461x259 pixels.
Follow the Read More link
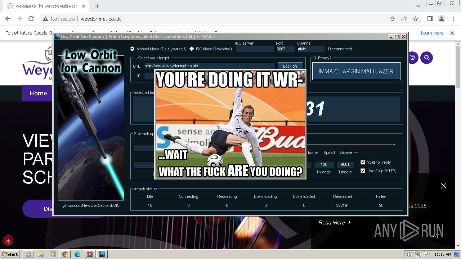(x=335, y=223)
